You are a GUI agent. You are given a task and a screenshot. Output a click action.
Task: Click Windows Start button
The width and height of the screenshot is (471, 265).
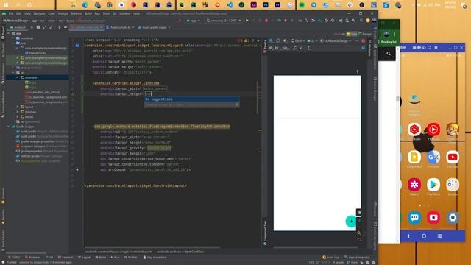click(x=6, y=4)
